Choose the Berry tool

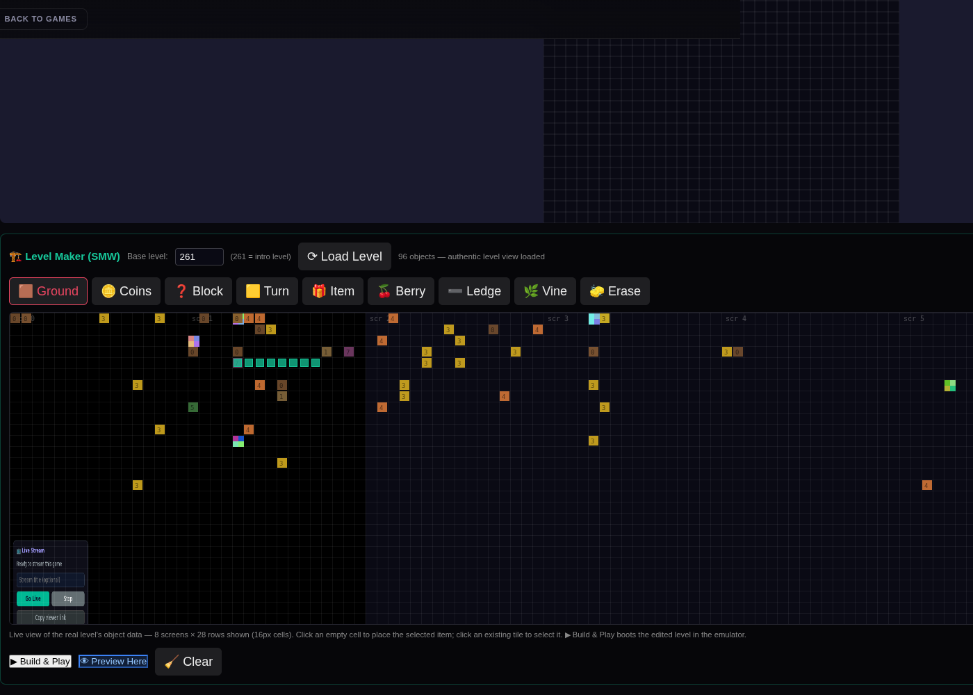(x=401, y=291)
